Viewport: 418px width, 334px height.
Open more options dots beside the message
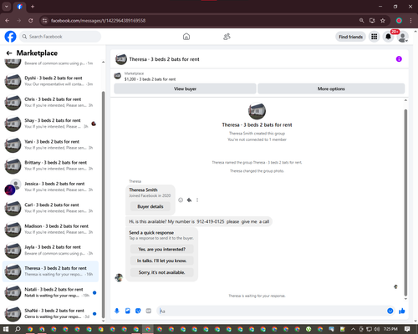pos(197,200)
